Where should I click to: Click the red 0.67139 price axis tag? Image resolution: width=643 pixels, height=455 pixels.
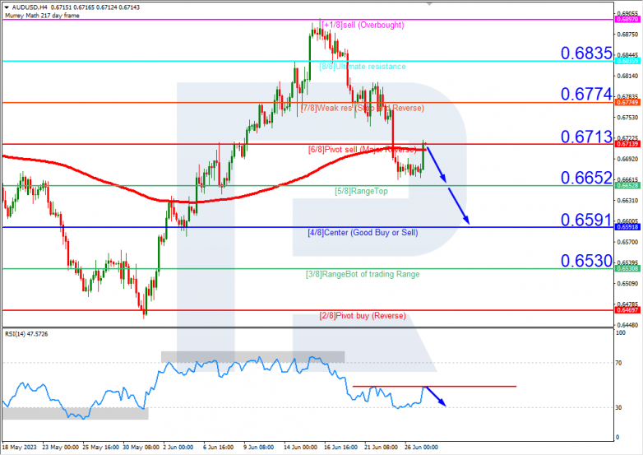pyautogui.click(x=627, y=144)
